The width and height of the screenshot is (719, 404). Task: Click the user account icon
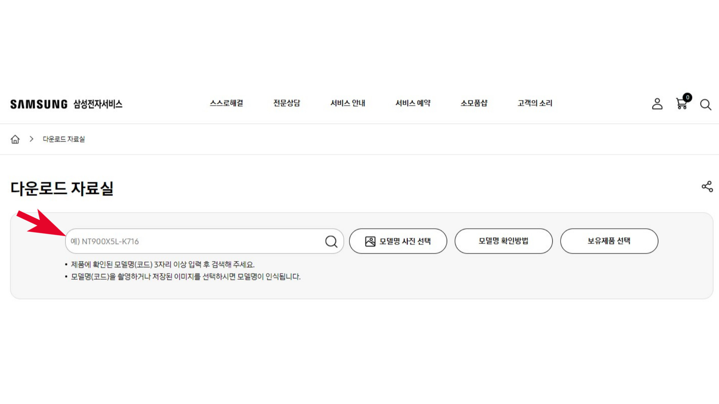657,104
